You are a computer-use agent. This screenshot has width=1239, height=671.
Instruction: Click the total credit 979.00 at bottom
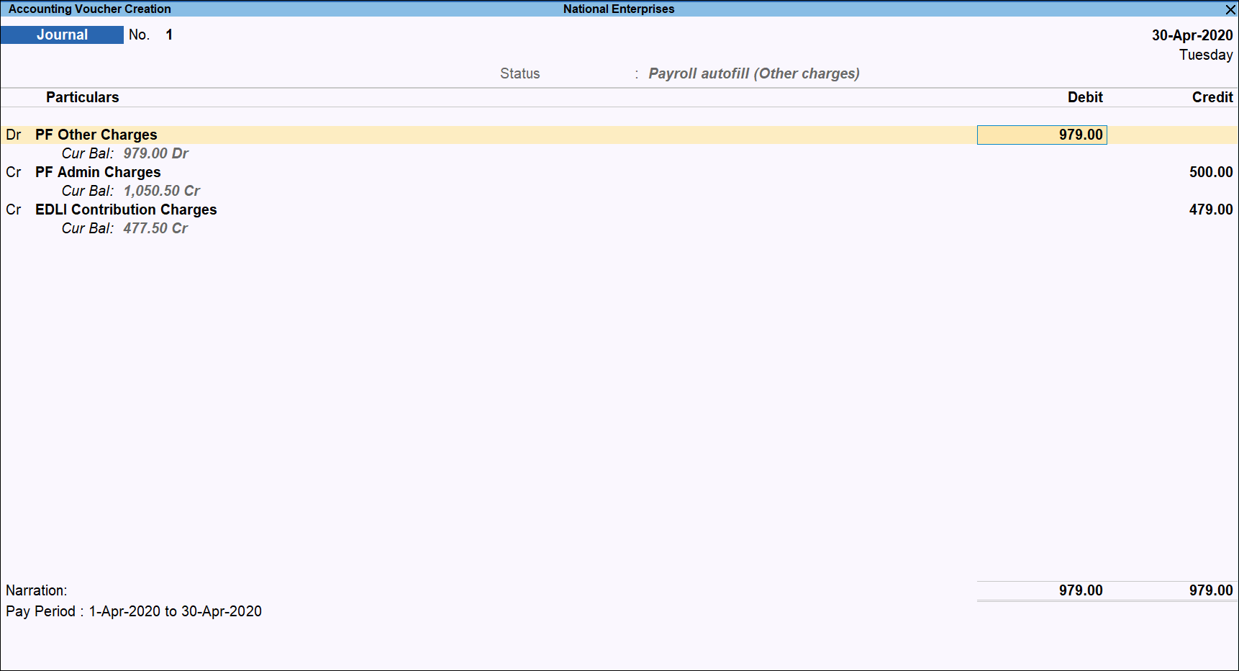point(1212,590)
